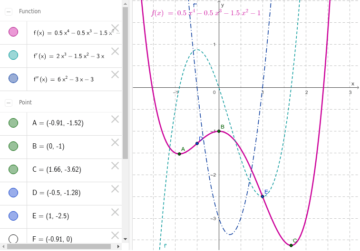The image size is (360, 251).
Task: Show hidden point F
Action: pos(13,239)
